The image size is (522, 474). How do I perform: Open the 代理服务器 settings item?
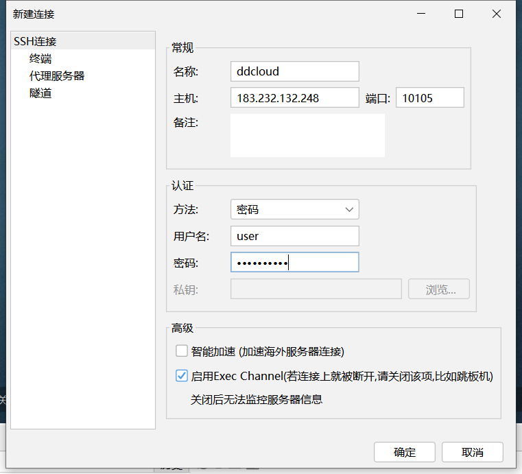57,76
